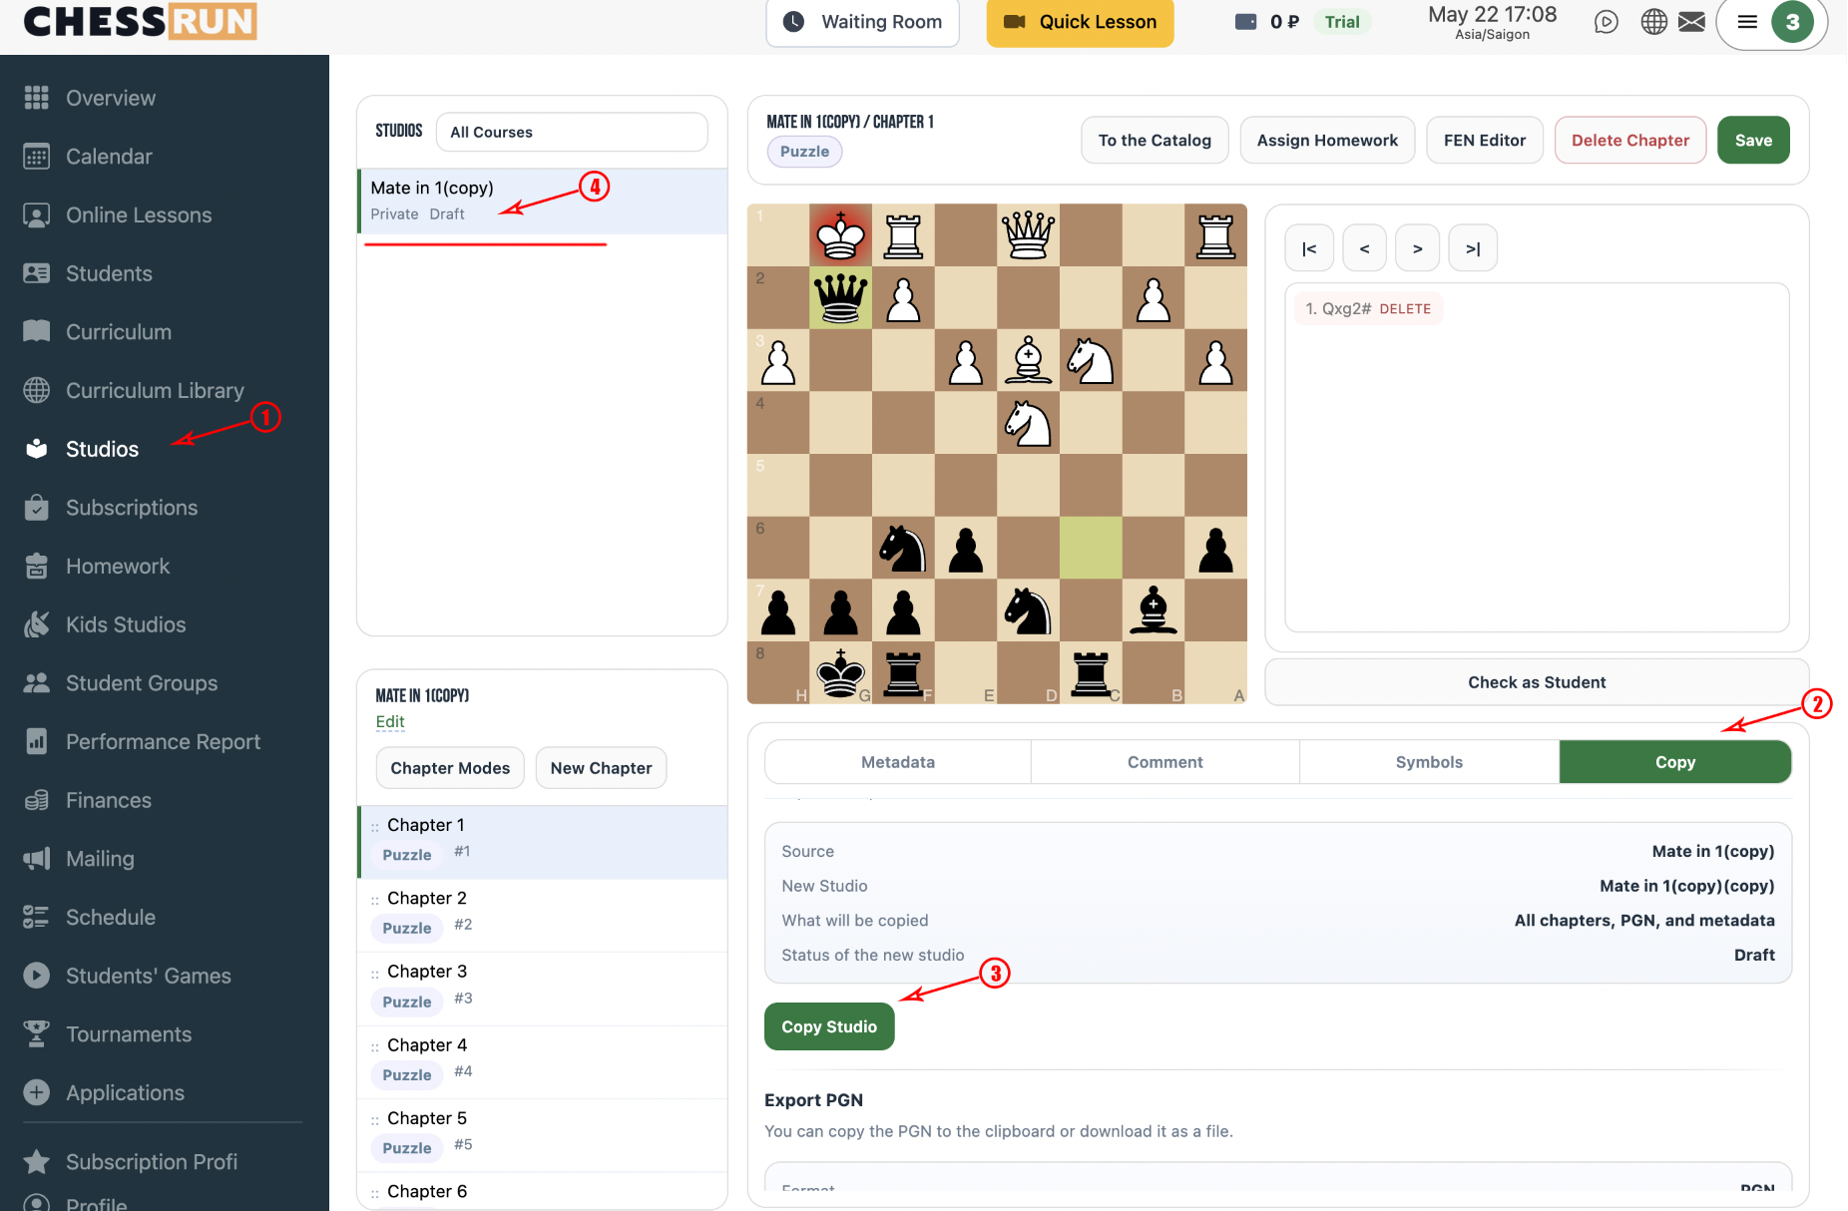
Task: Open the FEN Editor
Action: [1485, 141]
